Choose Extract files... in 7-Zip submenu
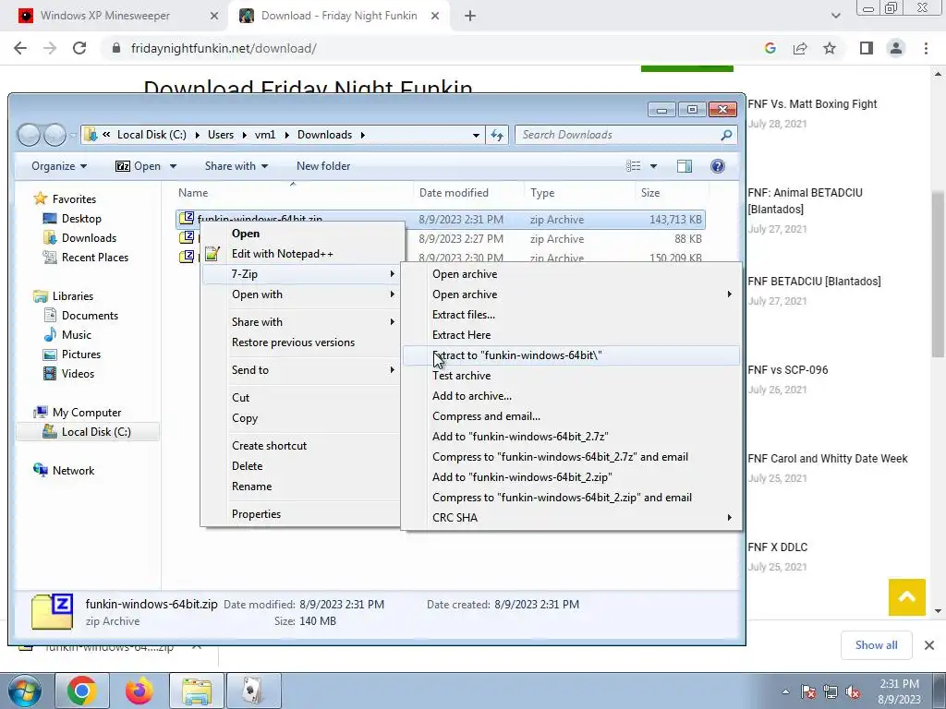This screenshot has height=709, width=946. coord(571,315)
